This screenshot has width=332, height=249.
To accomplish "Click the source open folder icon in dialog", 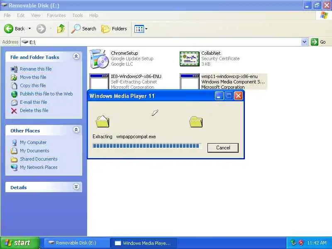I will [103, 121].
